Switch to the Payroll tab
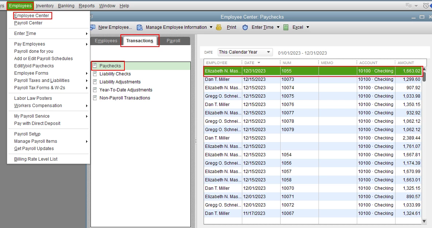 click(173, 41)
